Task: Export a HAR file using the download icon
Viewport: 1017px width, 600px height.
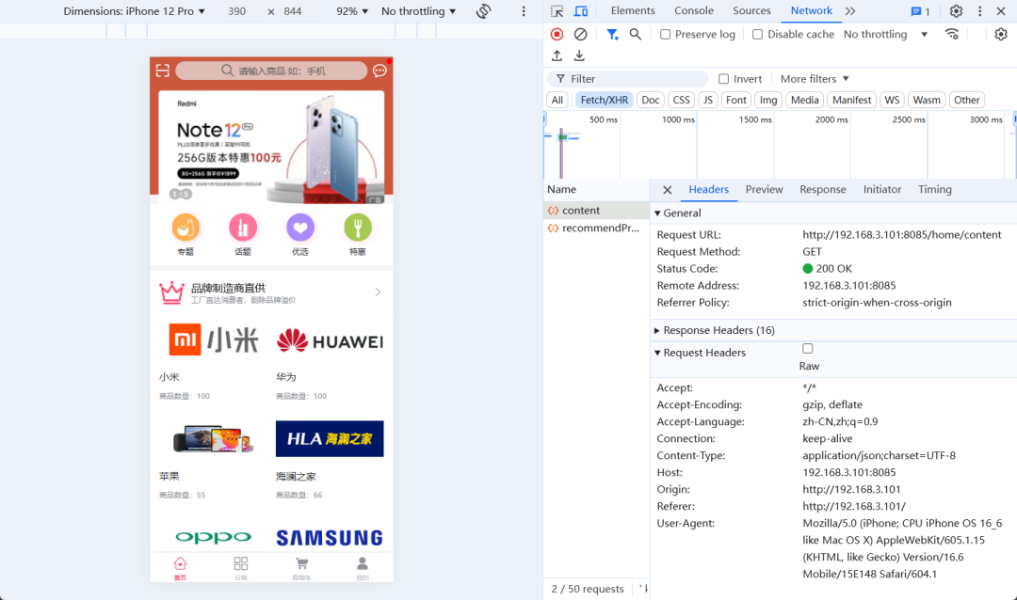Action: [x=578, y=55]
